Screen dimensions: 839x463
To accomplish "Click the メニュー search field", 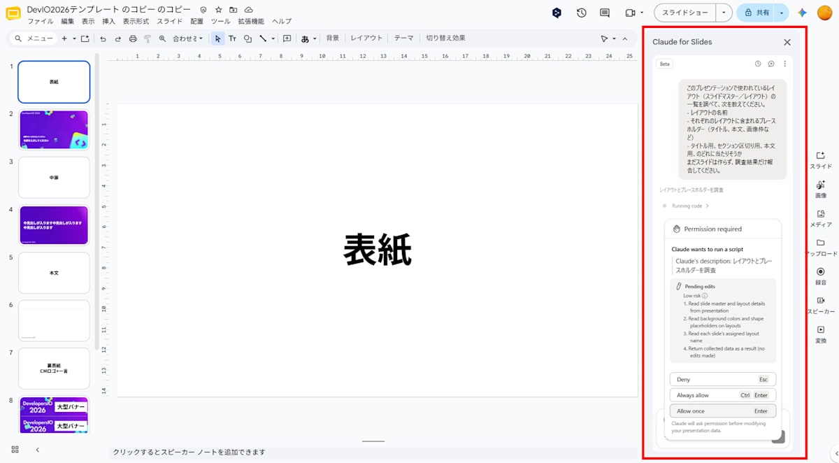I will point(34,38).
